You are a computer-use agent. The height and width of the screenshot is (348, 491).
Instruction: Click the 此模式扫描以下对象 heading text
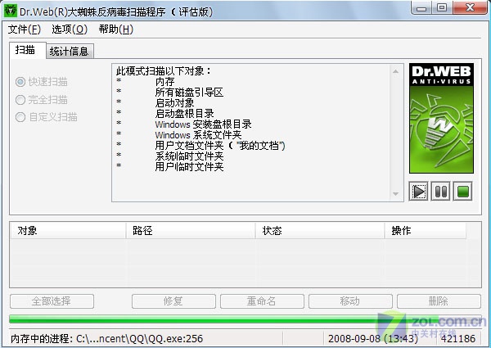[164, 71]
